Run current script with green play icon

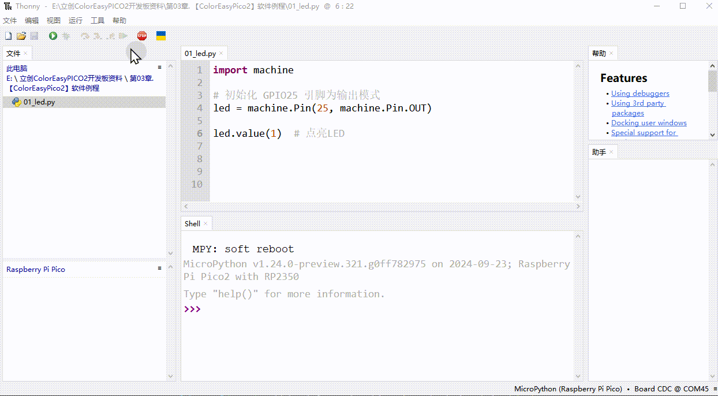(53, 36)
